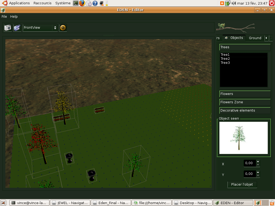Launch the terminal from the top panel
Screen dimensions: 275x206
point(75,3)
